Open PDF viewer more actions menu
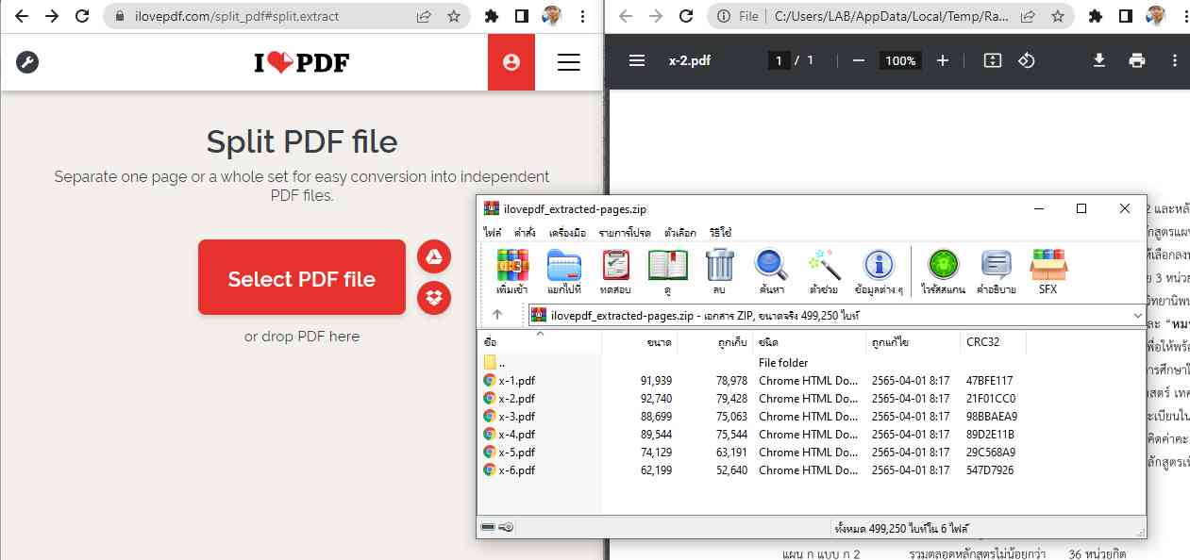1190x560 pixels. [x=1174, y=60]
